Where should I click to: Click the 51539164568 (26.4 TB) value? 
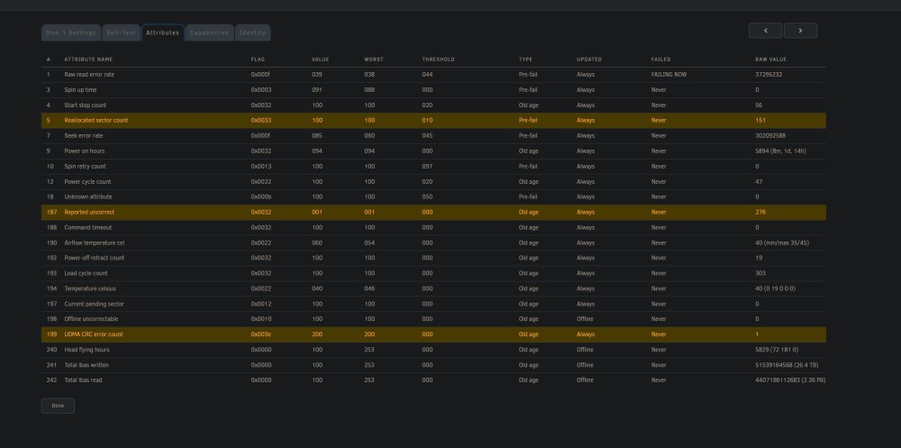pos(787,364)
